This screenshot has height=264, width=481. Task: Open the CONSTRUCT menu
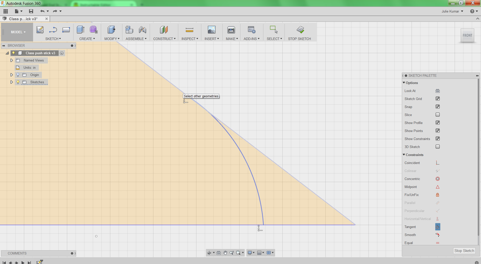click(164, 39)
